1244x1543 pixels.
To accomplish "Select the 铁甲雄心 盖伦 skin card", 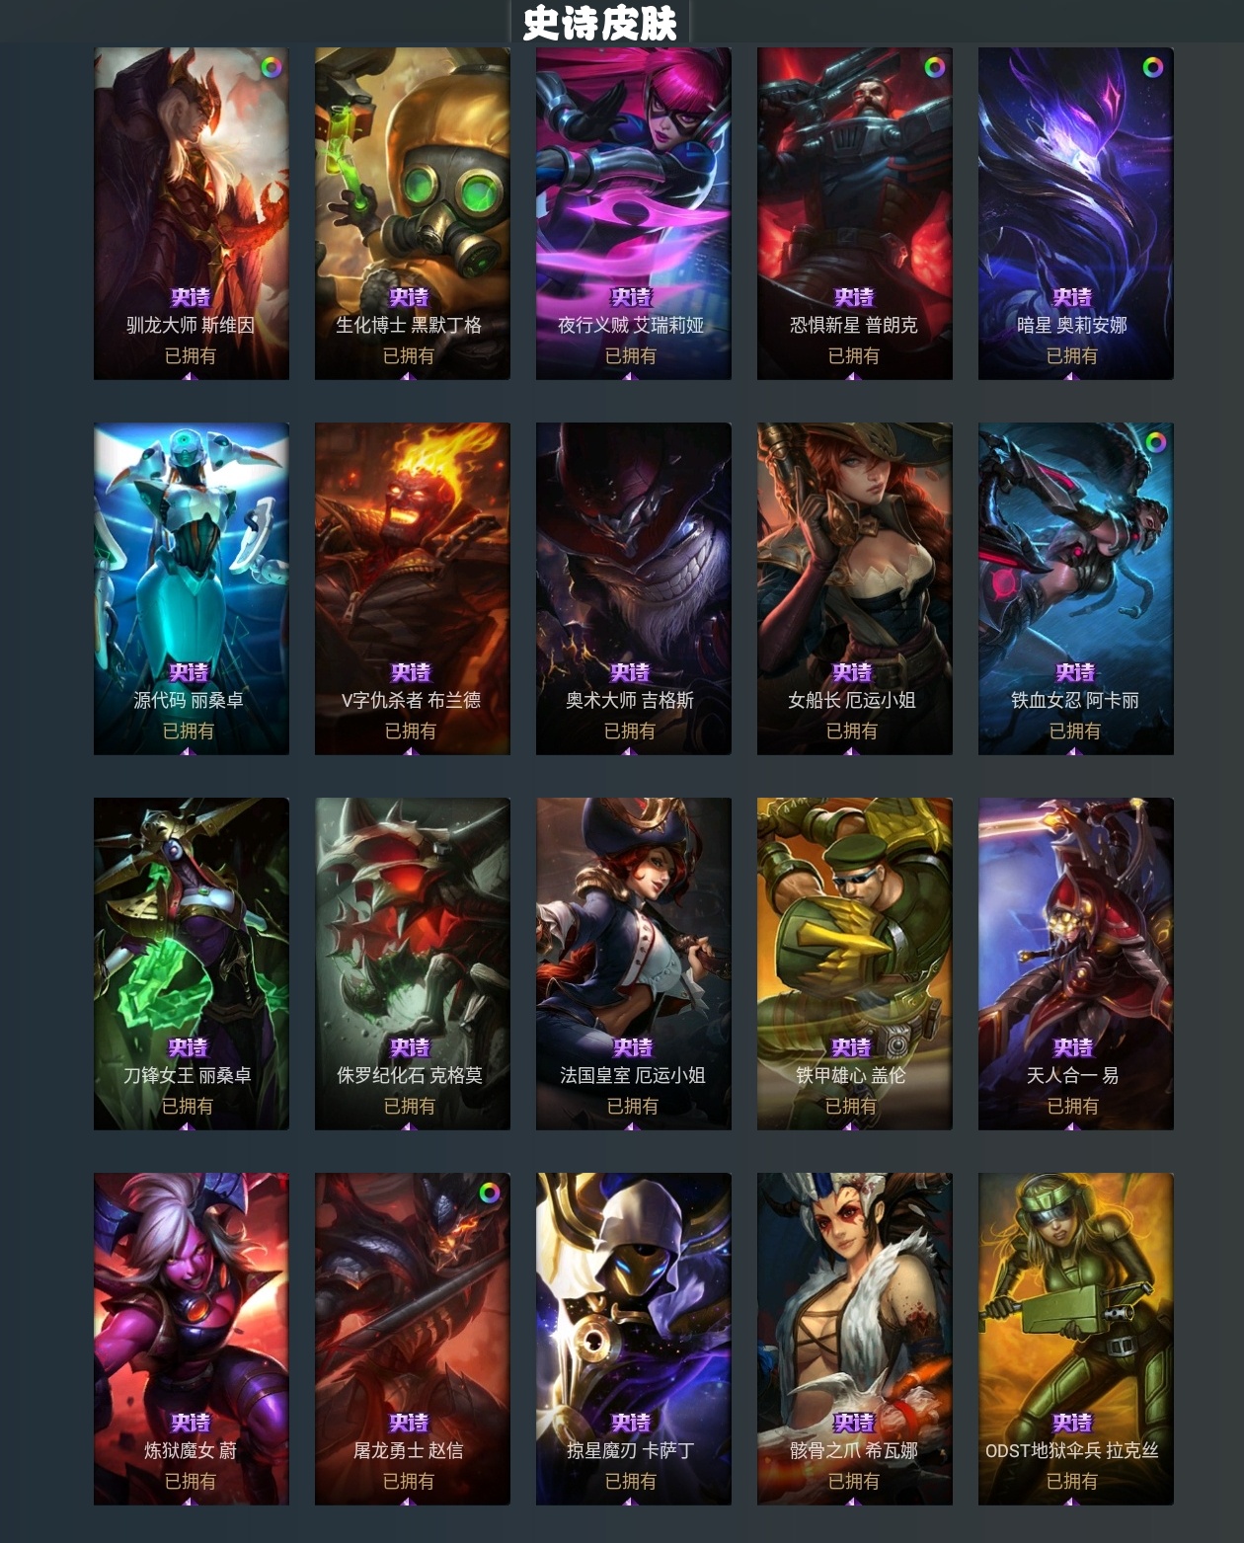I will click(855, 964).
